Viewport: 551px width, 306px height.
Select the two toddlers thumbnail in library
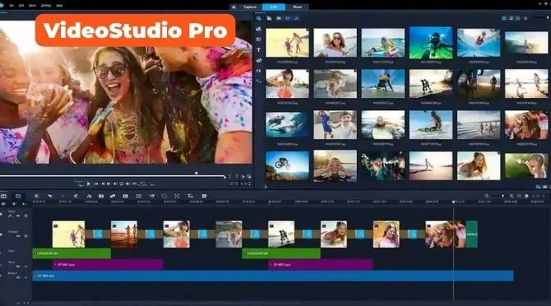coord(335,125)
